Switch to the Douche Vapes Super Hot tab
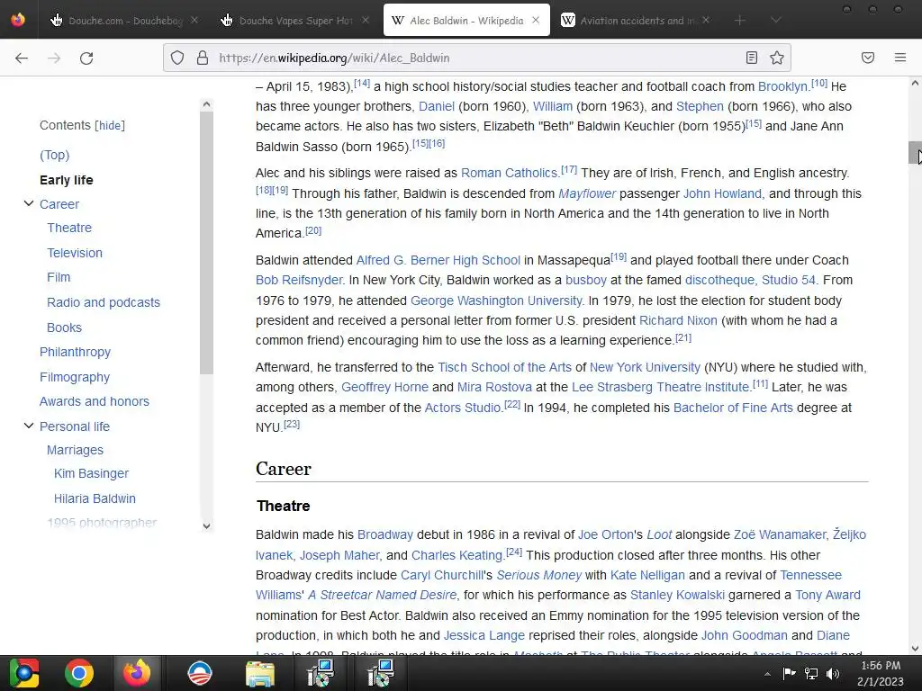Viewport: 922px width, 691px height. pyautogui.click(x=294, y=21)
